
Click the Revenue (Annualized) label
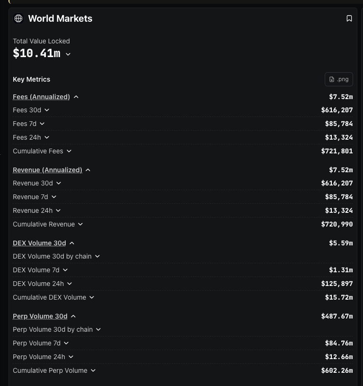(x=47, y=170)
